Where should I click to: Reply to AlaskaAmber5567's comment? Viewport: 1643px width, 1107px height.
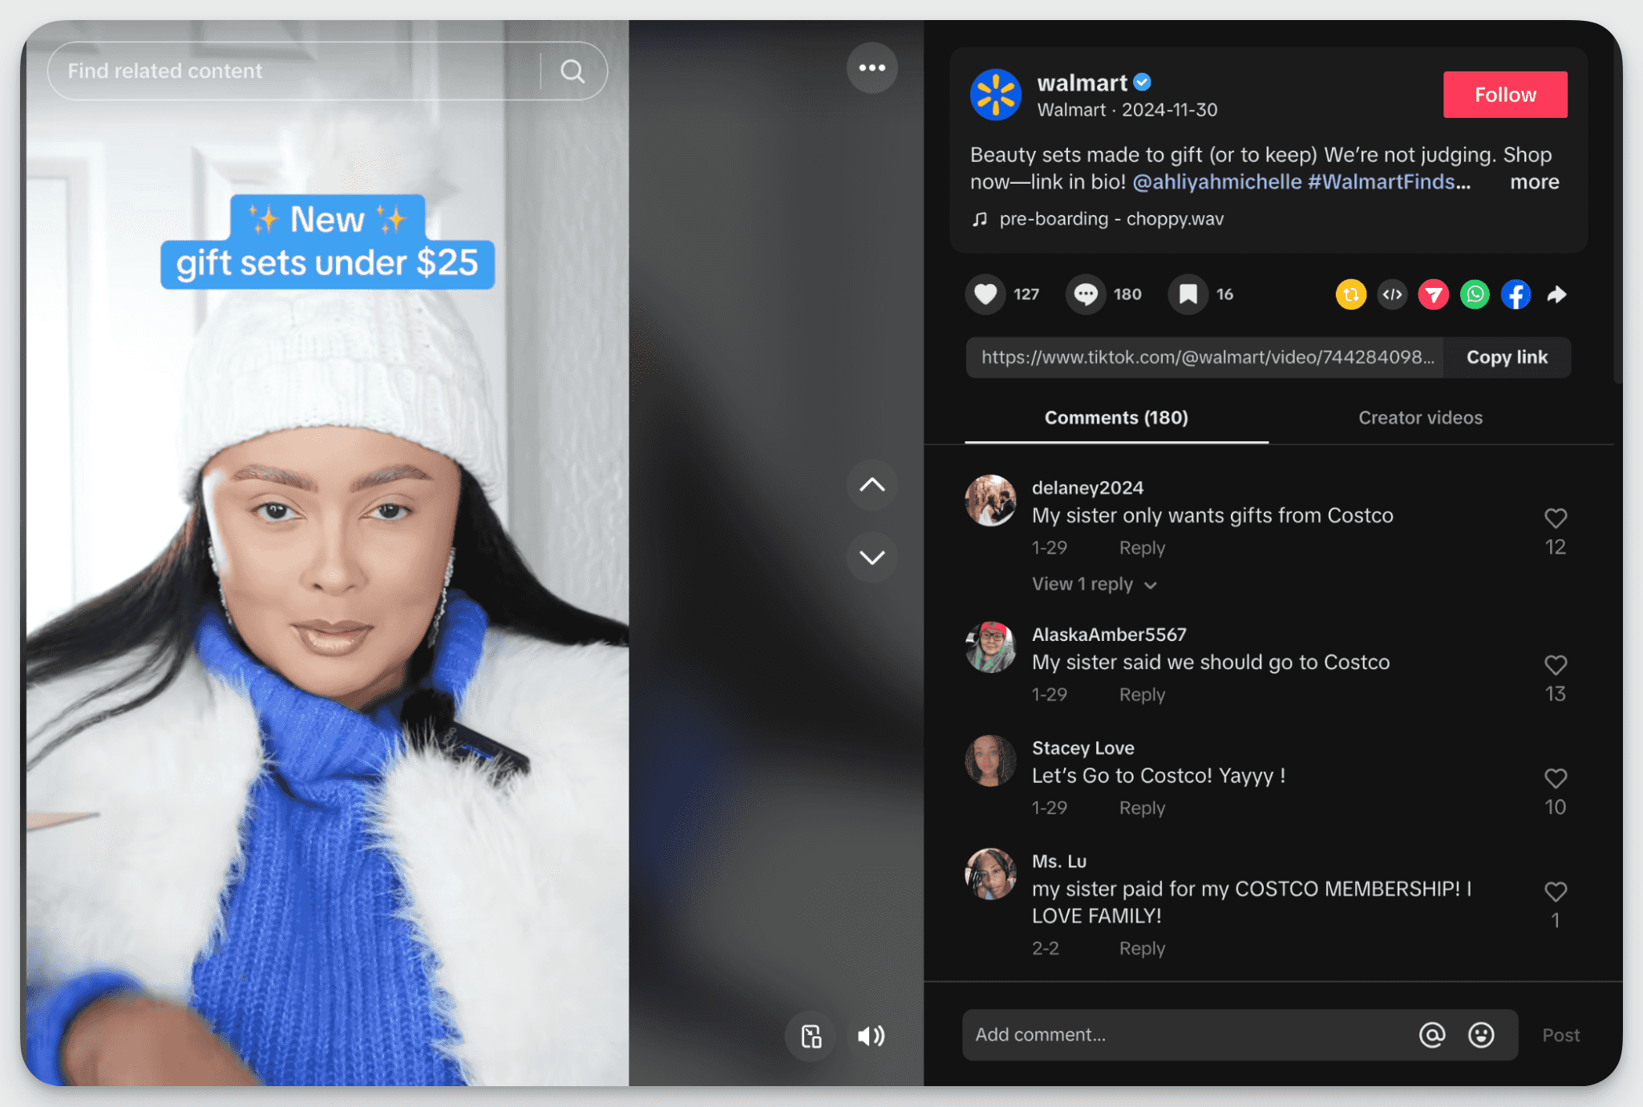coord(1142,695)
